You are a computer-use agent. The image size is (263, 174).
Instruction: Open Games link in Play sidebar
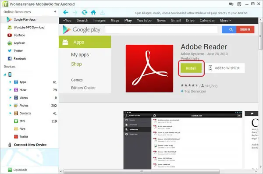point(77,80)
